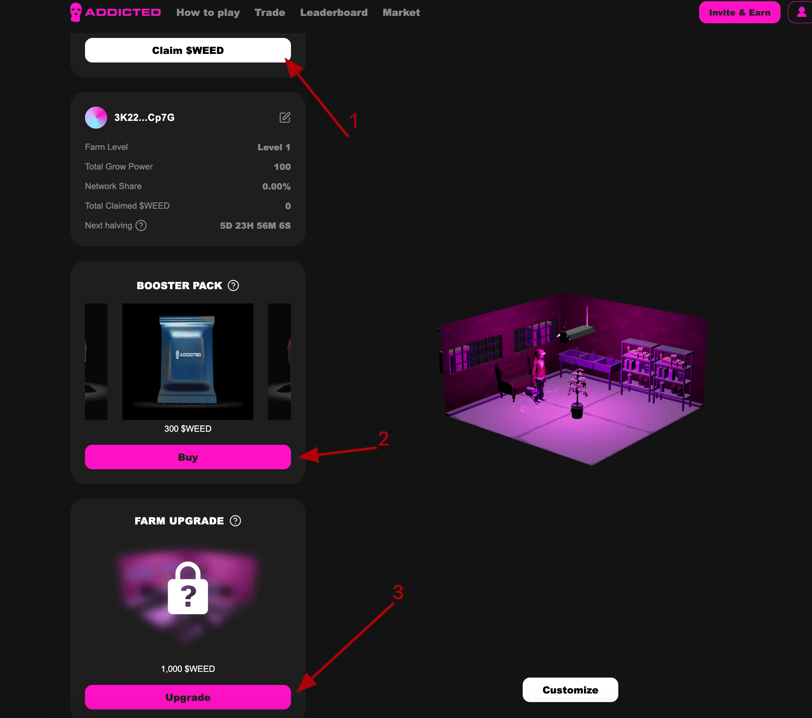Open the Addicted logo home link
Image resolution: width=812 pixels, height=718 pixels.
[x=115, y=12]
